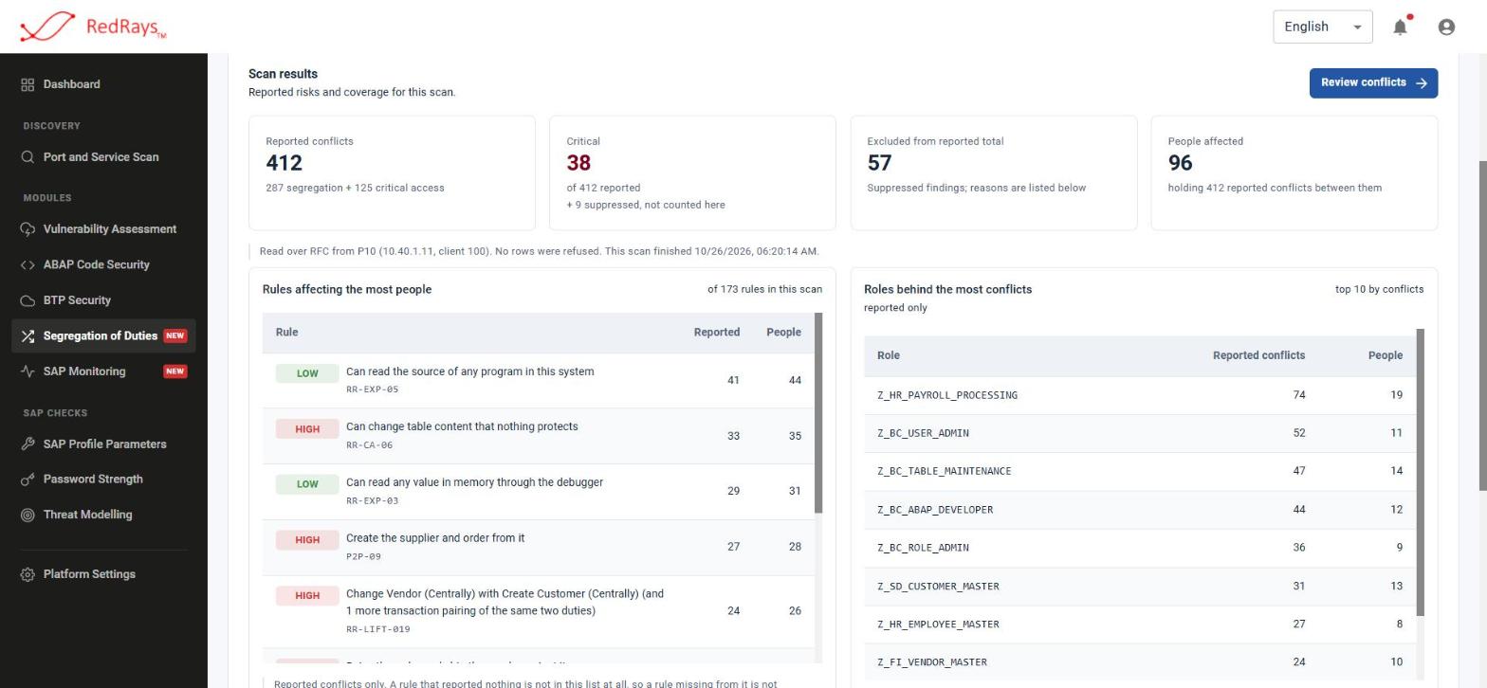Click the Rule column header
Screen dimensions: 1487x688
[x=286, y=333]
